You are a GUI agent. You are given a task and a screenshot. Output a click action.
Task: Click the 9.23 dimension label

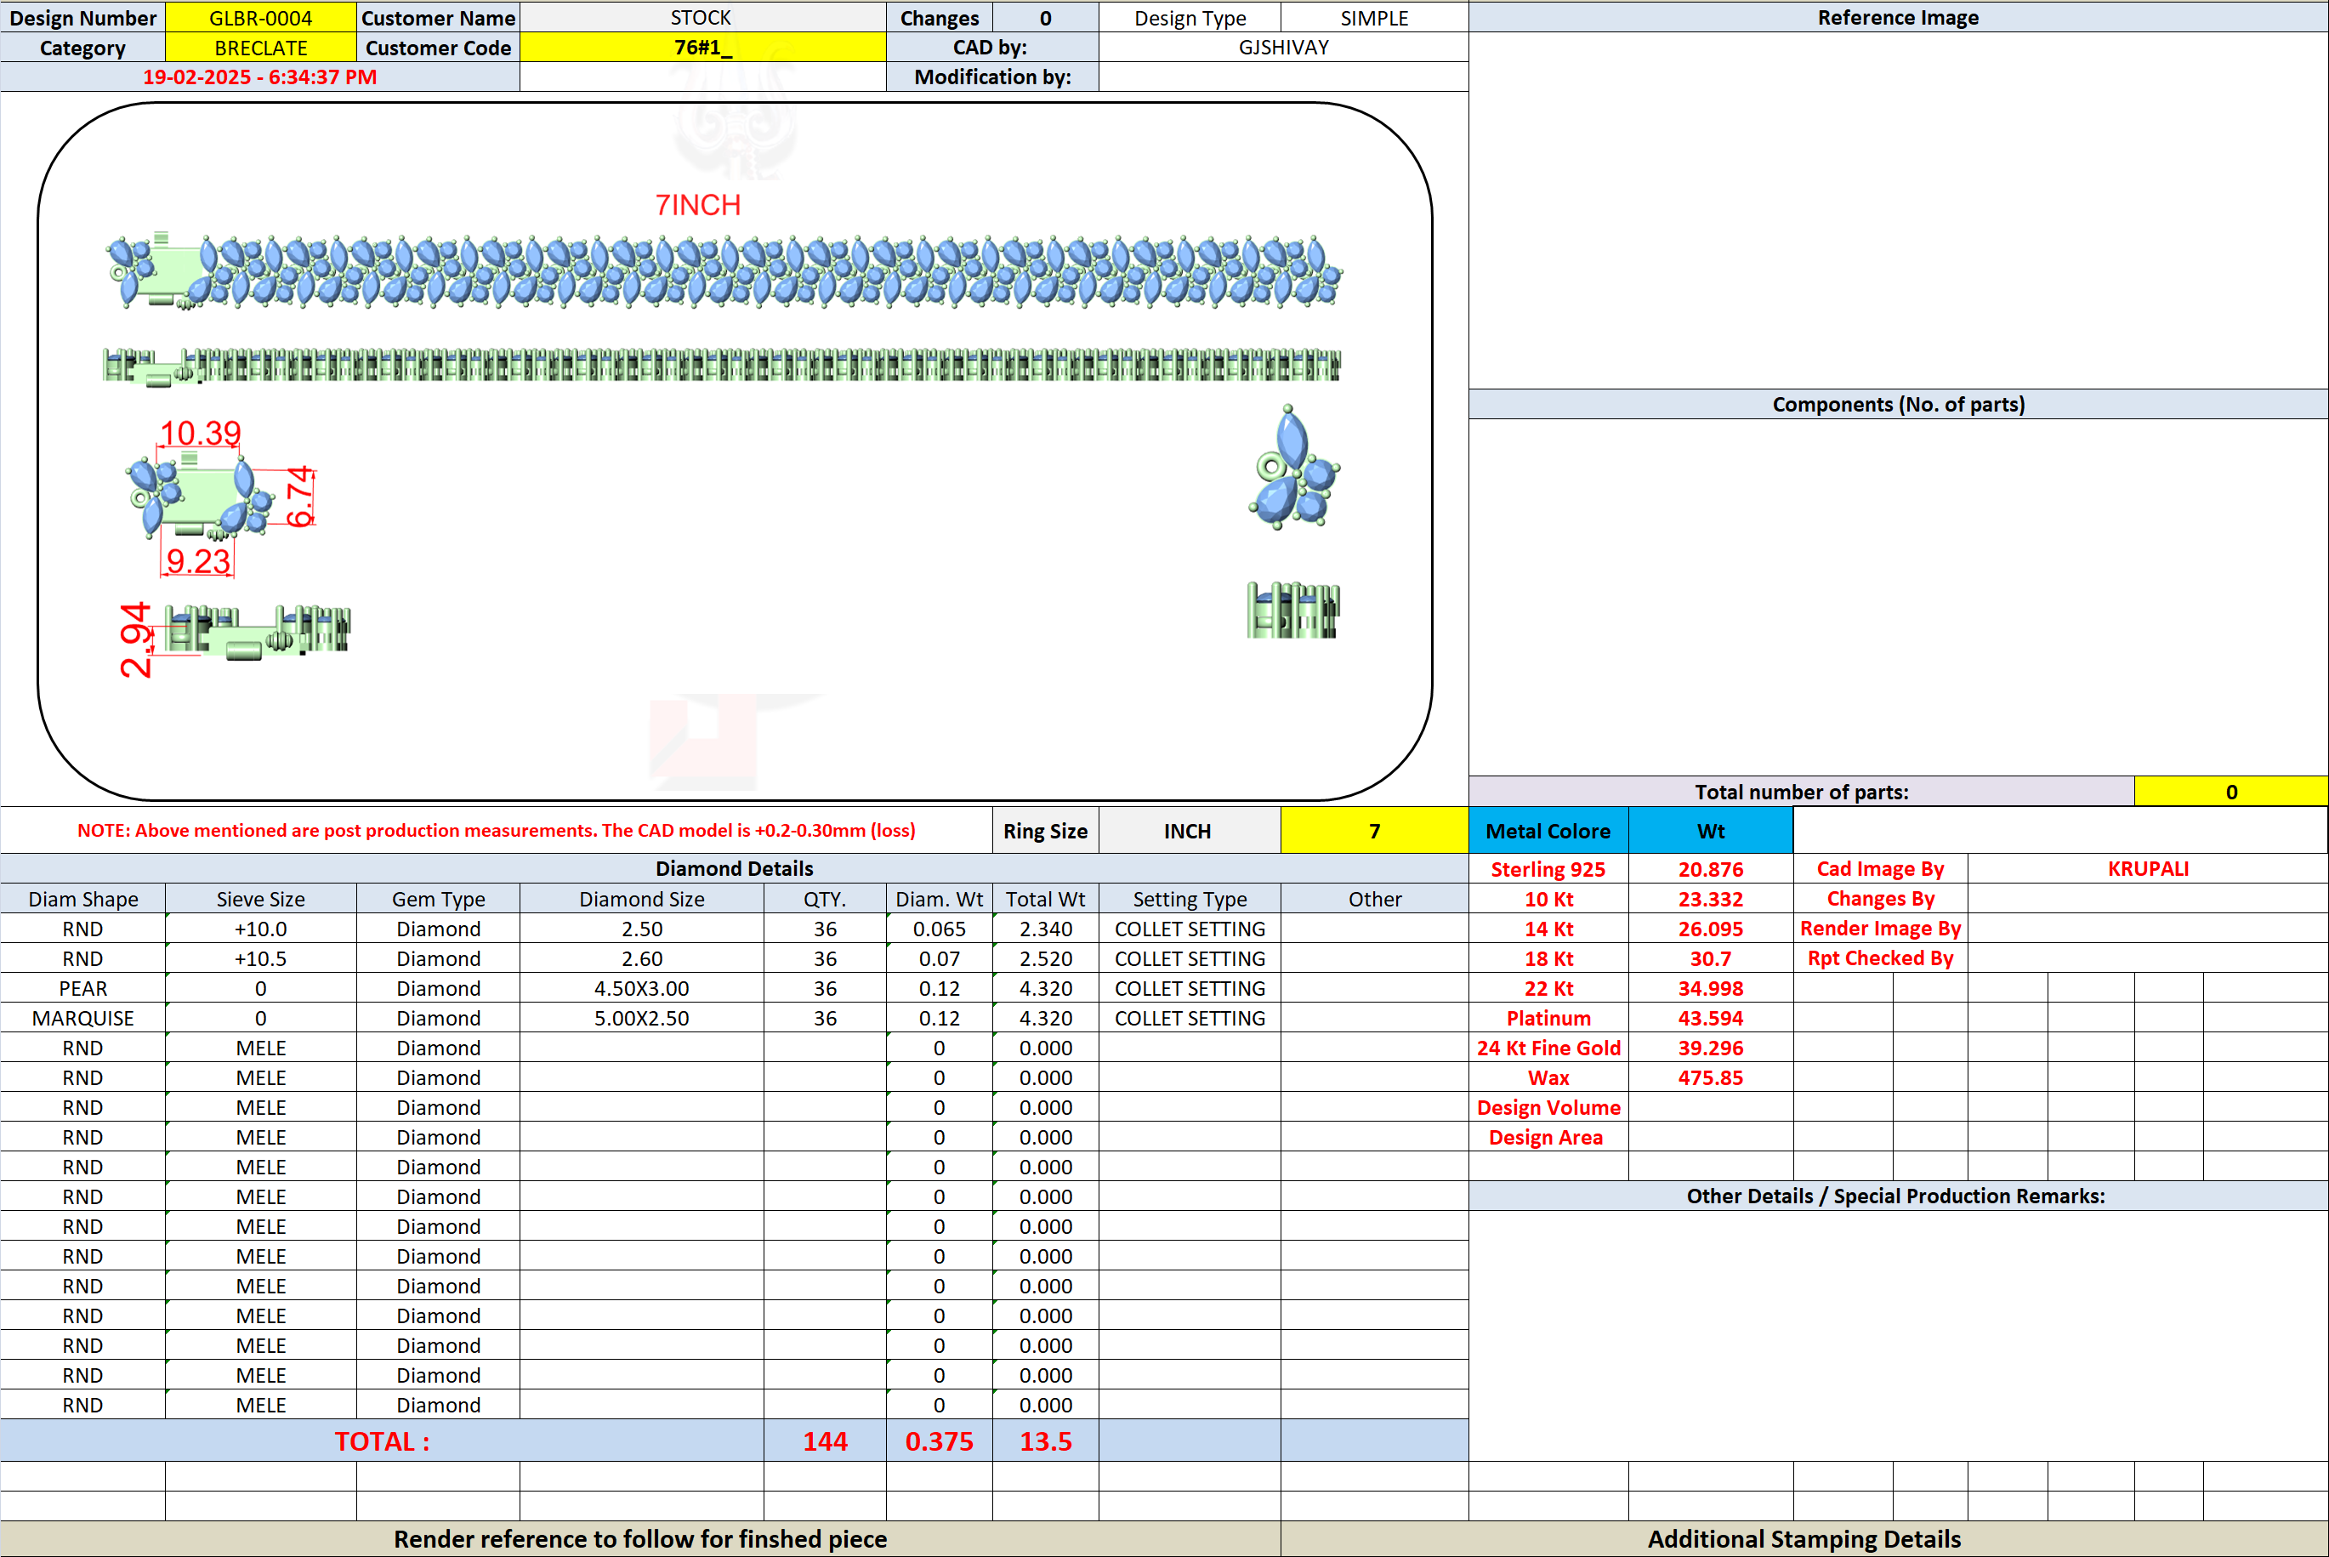(x=199, y=561)
